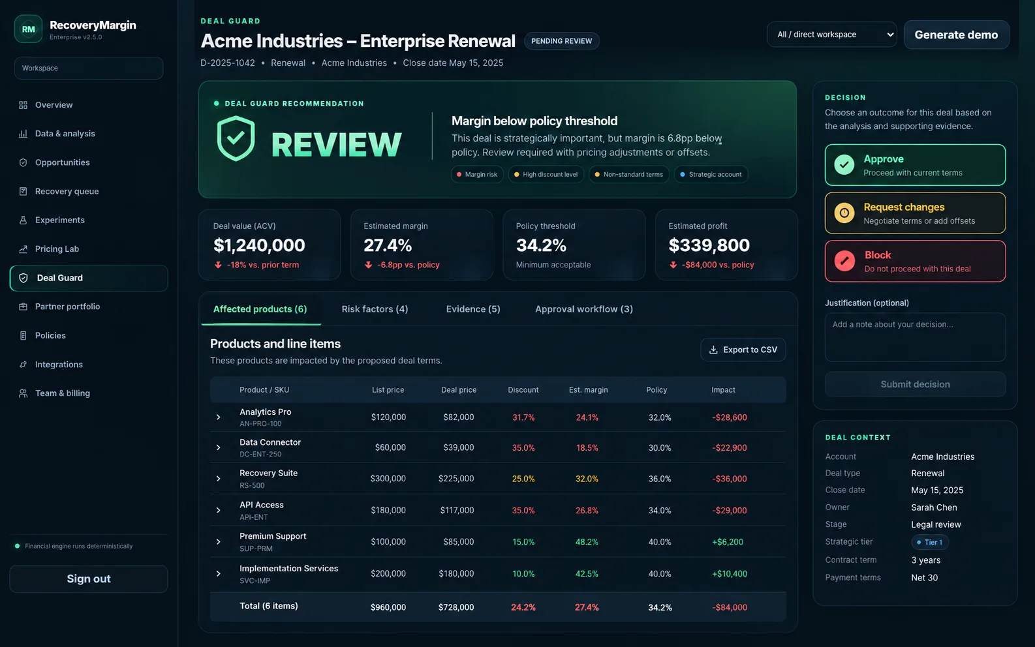1035x647 pixels.
Task: Click the Total impact value -$84,000
Action: [730, 607]
